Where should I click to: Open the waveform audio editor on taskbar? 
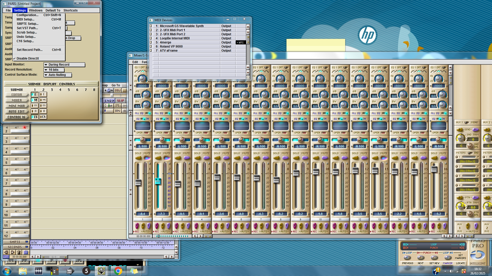[x=38, y=271]
